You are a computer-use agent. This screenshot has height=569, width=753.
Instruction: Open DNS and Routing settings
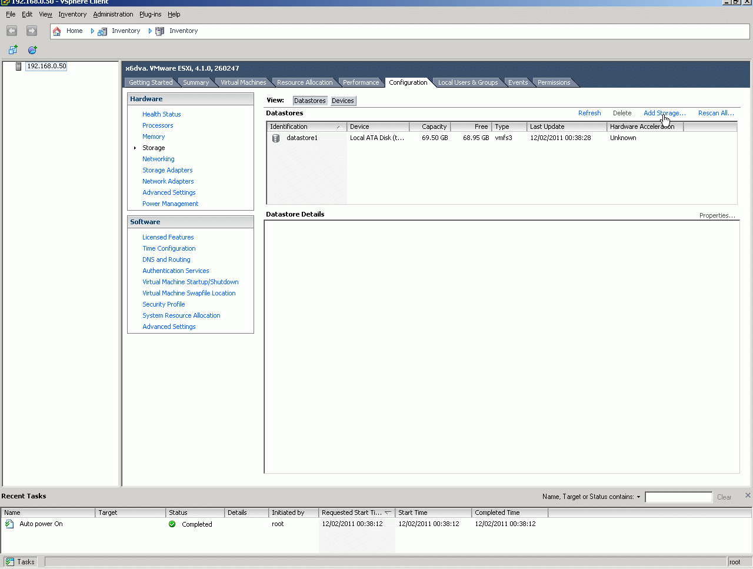click(x=166, y=259)
